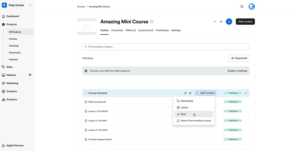Open the search magnifier in top bar

tap(242, 6)
